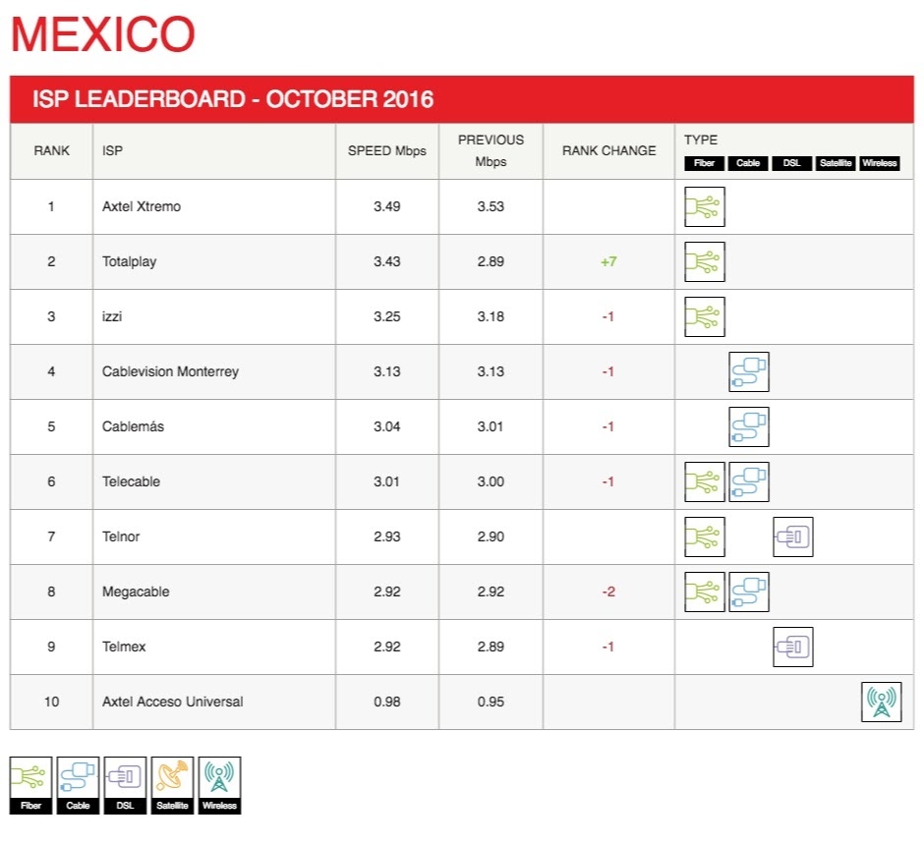Select the Cable icon beside Cablevision Monterrey
The width and height of the screenshot is (924, 845).
[749, 371]
